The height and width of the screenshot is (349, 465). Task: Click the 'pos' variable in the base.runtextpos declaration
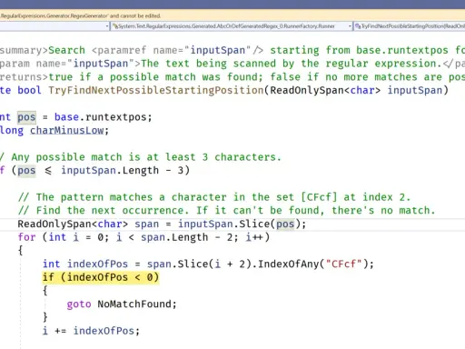(x=26, y=117)
